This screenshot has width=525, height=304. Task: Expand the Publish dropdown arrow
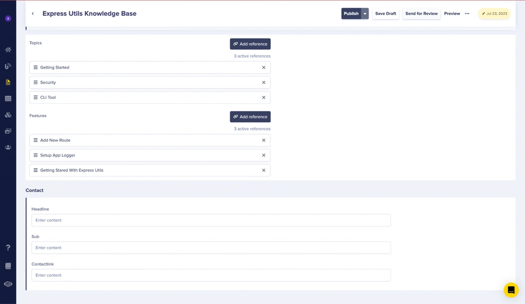365,14
